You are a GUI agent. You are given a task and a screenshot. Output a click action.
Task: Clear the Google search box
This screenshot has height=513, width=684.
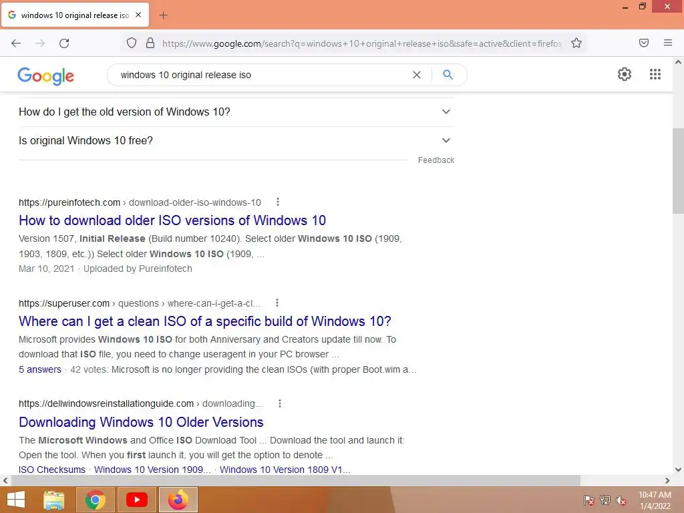pyautogui.click(x=417, y=75)
